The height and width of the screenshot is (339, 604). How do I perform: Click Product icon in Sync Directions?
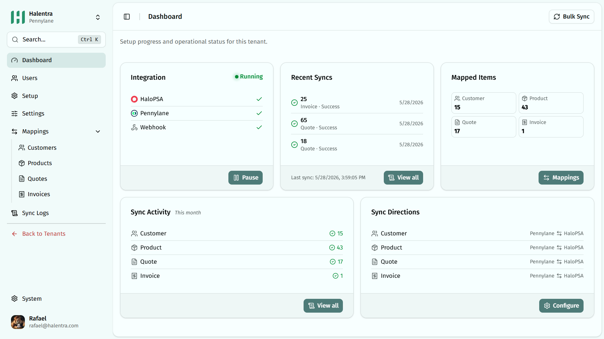(x=375, y=248)
